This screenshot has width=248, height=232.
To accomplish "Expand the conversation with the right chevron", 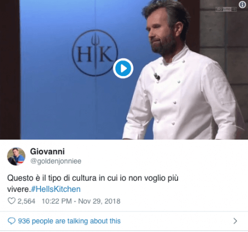I will click(235, 221).
